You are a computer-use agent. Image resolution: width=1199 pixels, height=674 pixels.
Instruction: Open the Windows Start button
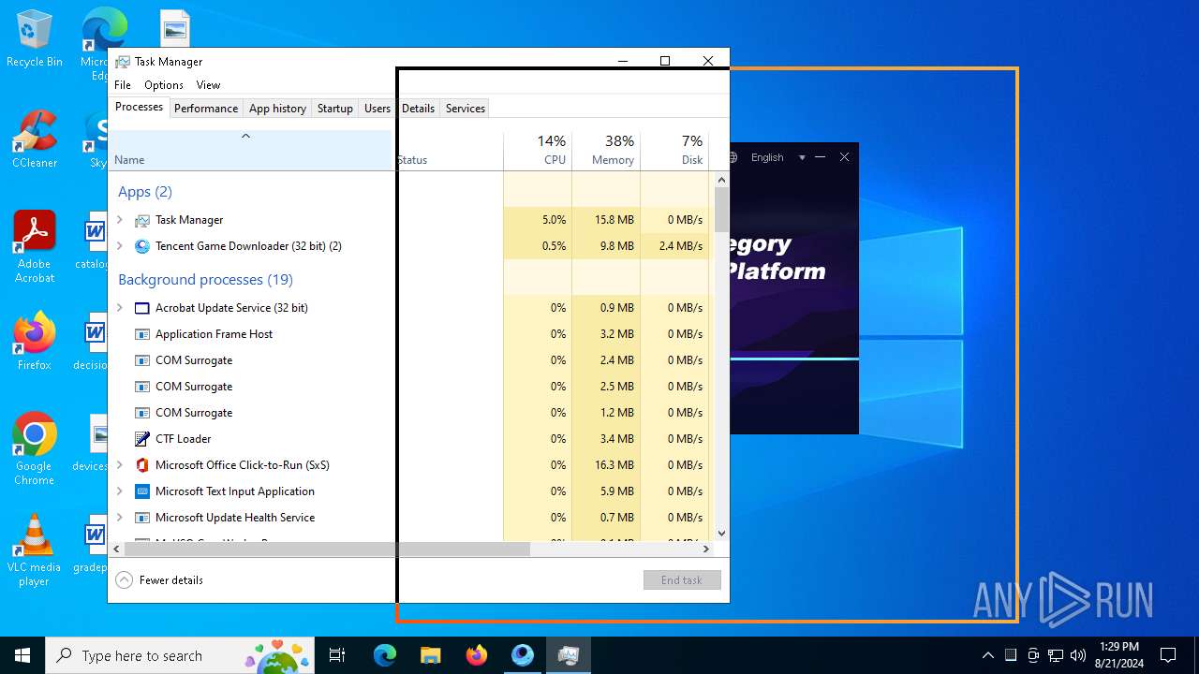22,655
